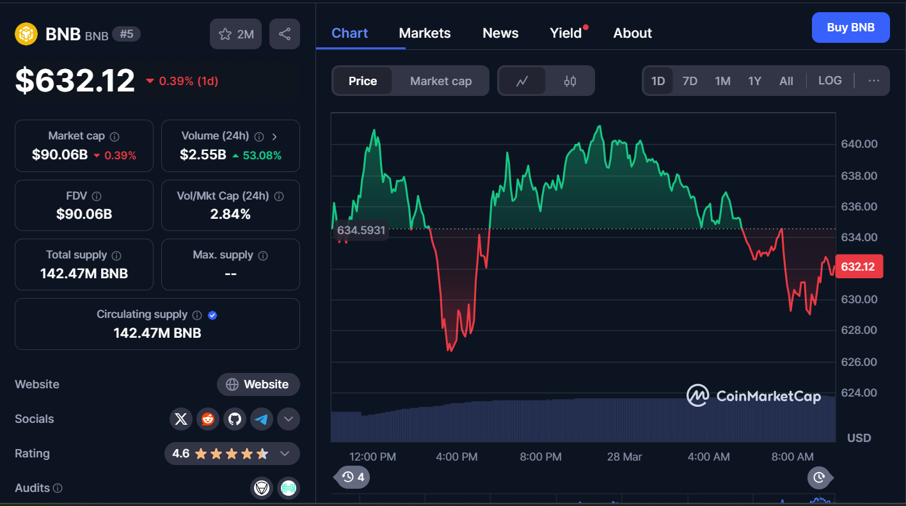This screenshot has height=506, width=906.
Task: Click the 4:00 PM time axis label
Action: pos(456,457)
